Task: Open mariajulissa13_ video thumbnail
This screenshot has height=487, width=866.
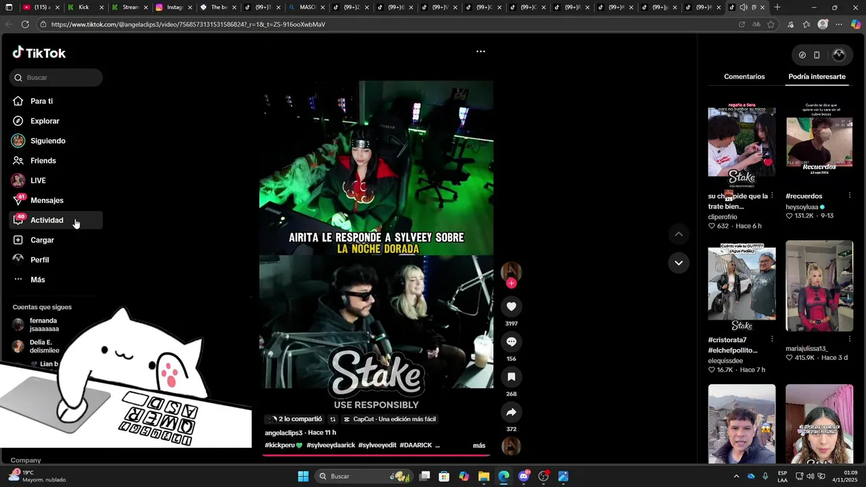Action: (819, 286)
